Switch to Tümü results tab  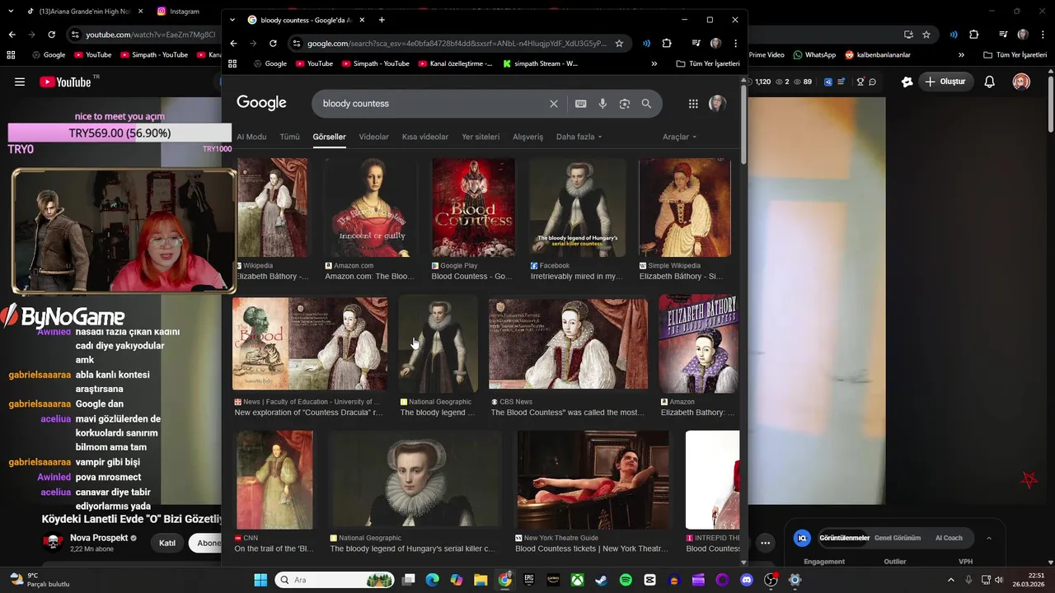[x=289, y=137]
